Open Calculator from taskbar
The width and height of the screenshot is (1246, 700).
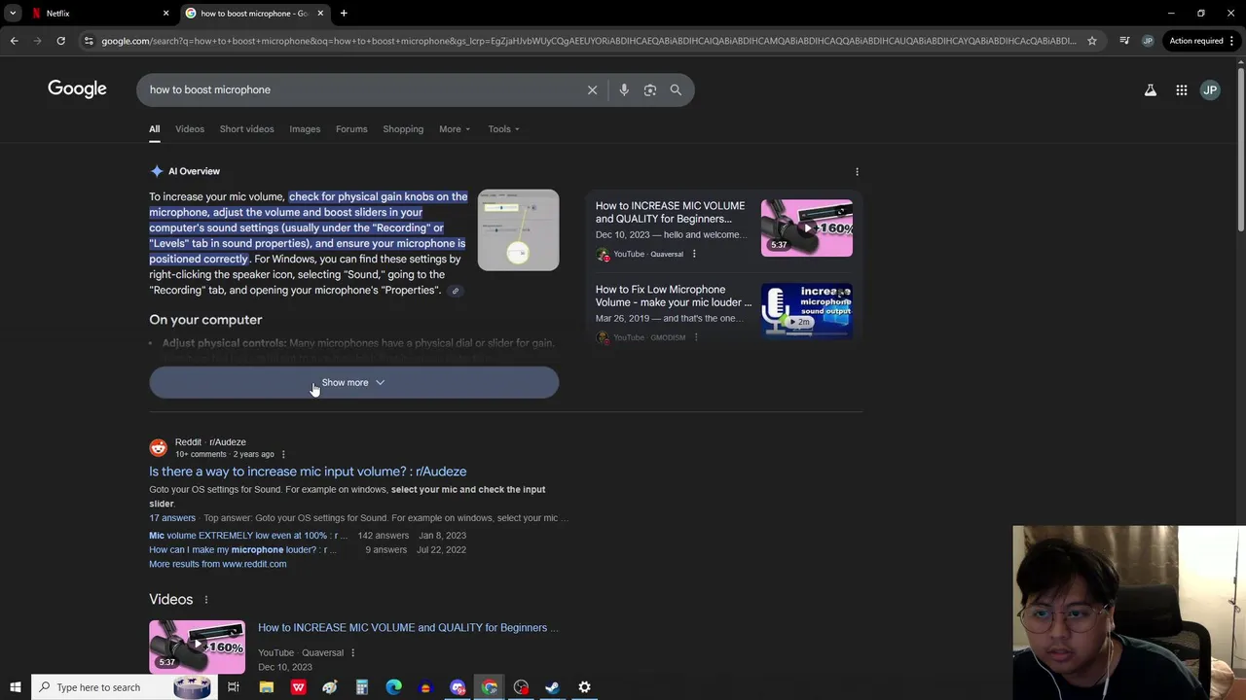361,687
